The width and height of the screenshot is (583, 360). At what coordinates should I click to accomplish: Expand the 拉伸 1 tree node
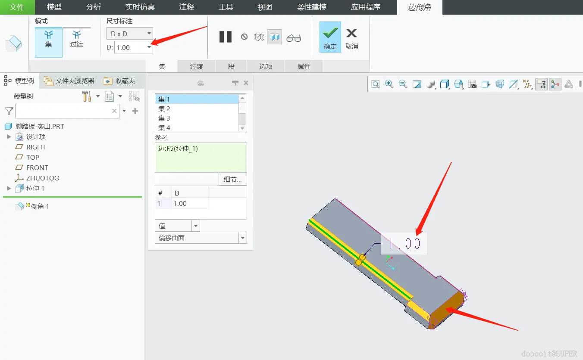pos(9,188)
